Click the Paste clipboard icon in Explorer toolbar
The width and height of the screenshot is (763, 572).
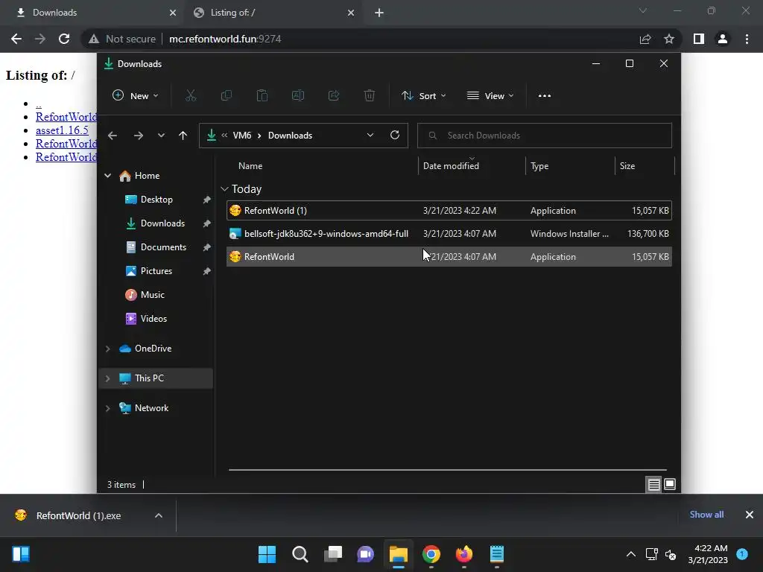point(262,96)
